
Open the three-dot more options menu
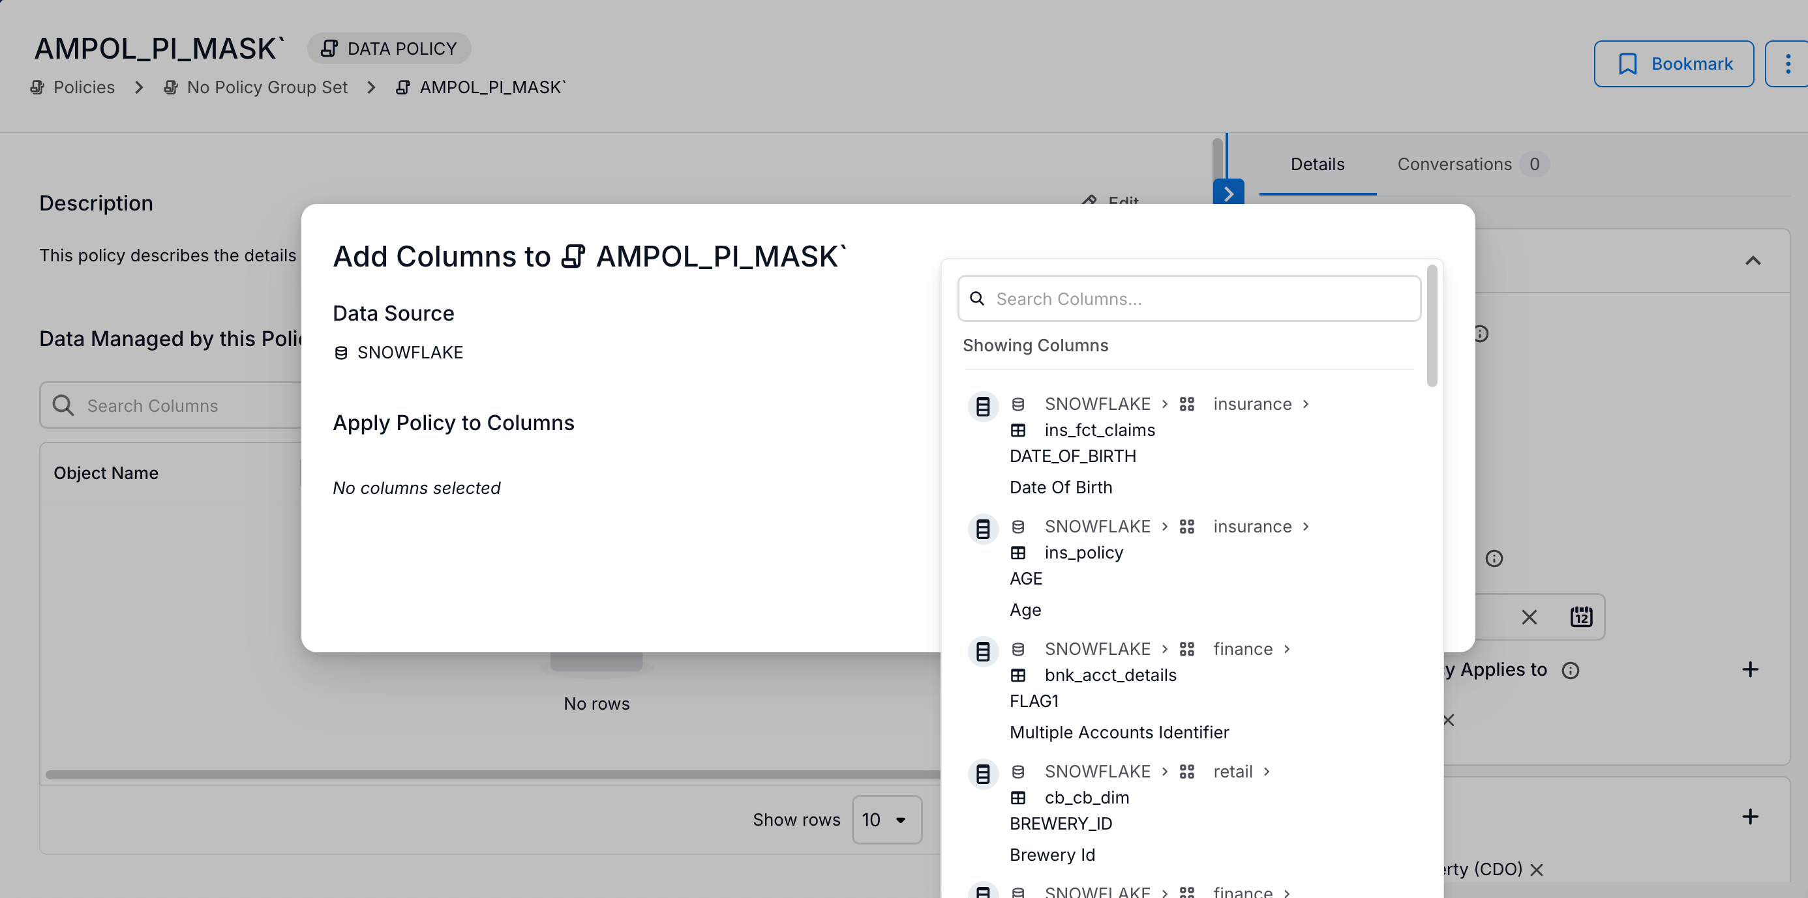click(1787, 64)
